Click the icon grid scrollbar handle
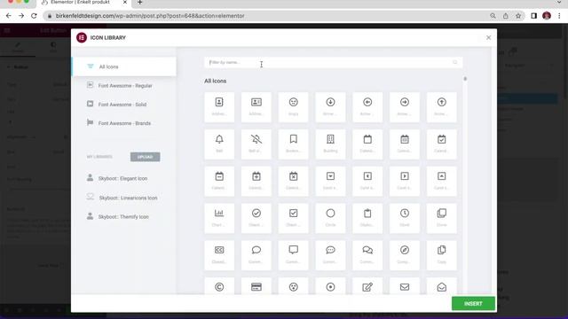This screenshot has height=319, width=568. point(465,79)
